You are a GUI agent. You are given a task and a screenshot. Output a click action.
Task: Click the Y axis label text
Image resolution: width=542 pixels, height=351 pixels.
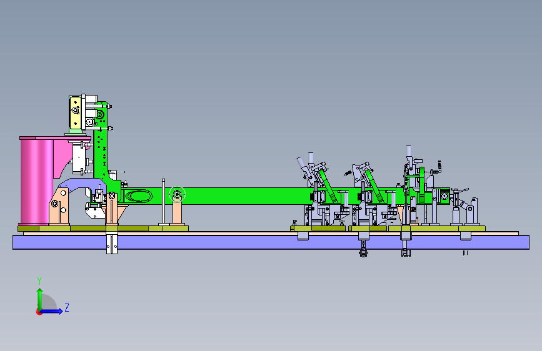tap(39, 280)
